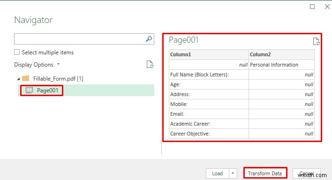Image resolution: width=332 pixels, height=180 pixels.
Task: Click null value in Mobile row
Action: pos(282,104)
